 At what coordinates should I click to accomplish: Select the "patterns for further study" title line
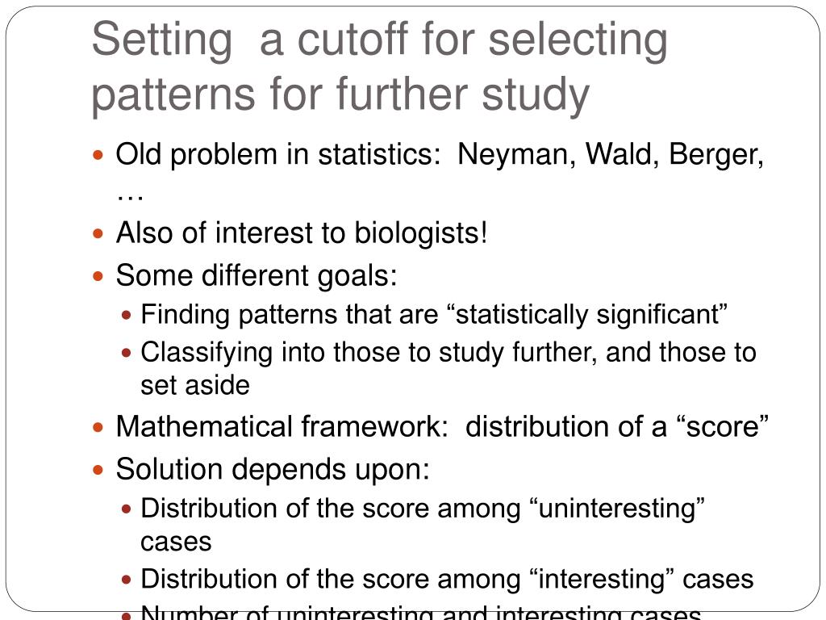(340, 96)
